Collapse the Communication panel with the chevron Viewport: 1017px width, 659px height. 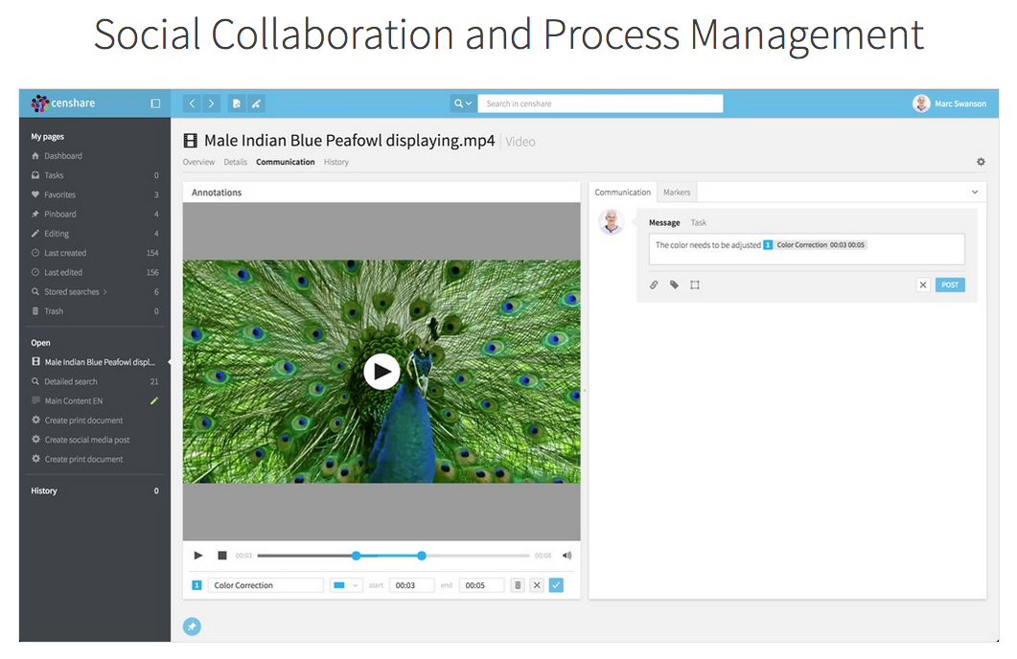(x=975, y=193)
